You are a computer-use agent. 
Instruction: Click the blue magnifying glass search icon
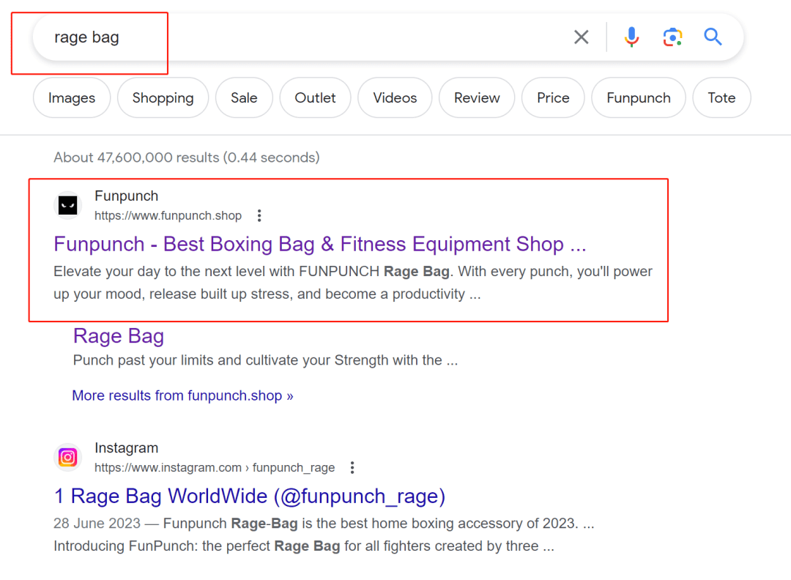[x=713, y=37]
